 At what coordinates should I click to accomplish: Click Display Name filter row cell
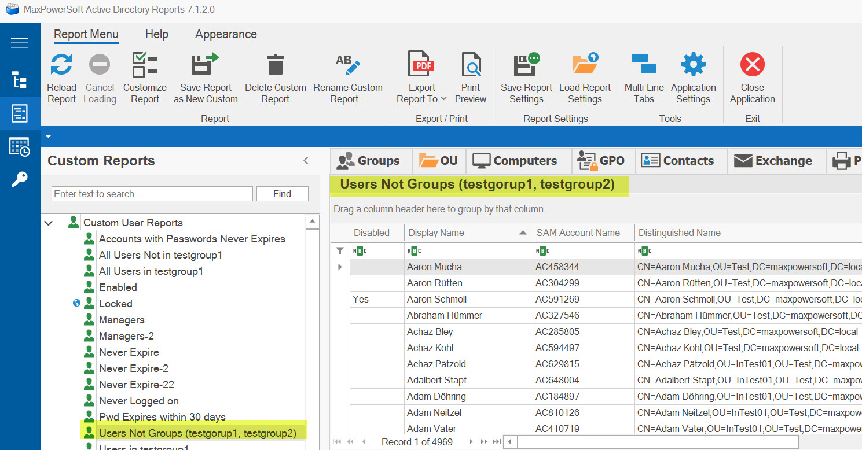(468, 250)
